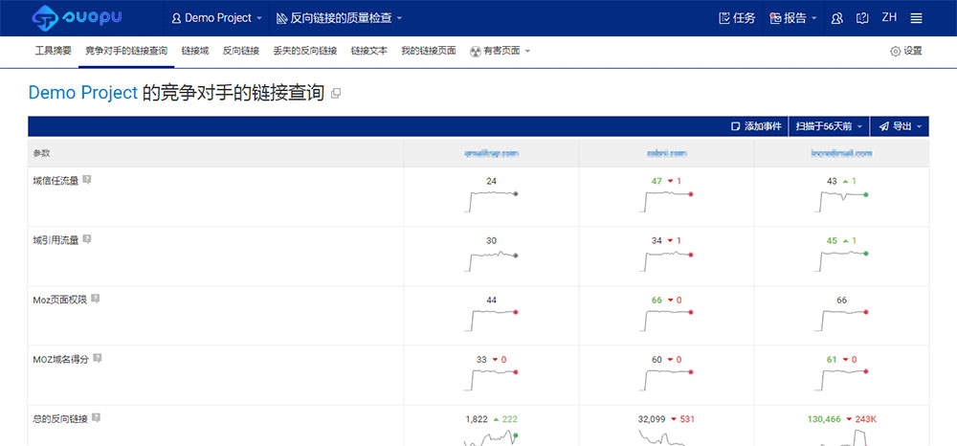Image resolution: width=957 pixels, height=446 pixels.
Task: Open 设置 settings
Action: pos(905,51)
